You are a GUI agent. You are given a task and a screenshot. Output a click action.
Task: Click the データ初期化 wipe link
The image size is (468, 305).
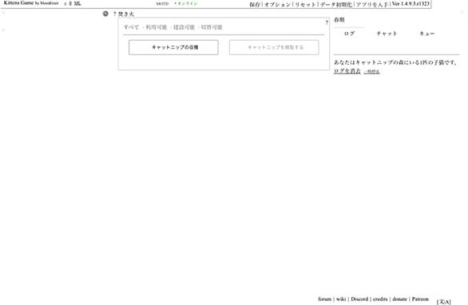click(x=335, y=4)
